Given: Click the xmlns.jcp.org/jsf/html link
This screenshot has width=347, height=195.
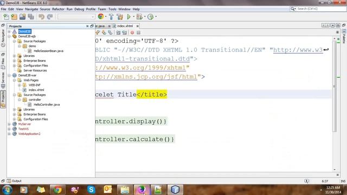Looking at the screenshot, I should (x=146, y=77).
